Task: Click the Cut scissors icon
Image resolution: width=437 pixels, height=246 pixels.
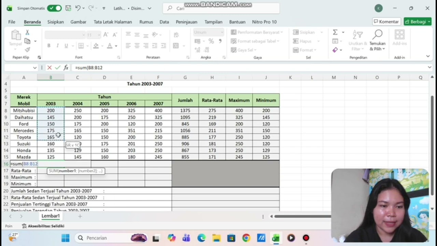Action: tap(27, 32)
